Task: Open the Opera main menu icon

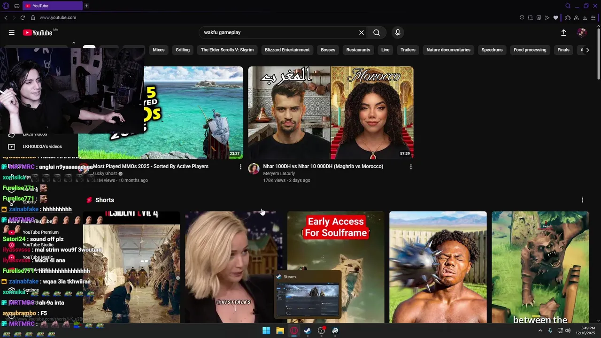Action: pyautogui.click(x=6, y=6)
